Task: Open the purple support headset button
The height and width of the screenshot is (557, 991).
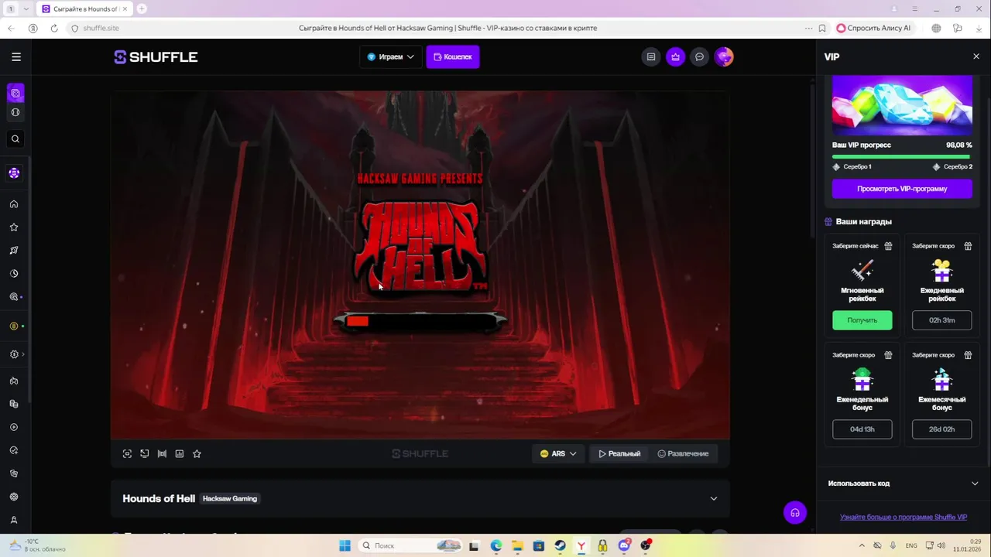Action: (795, 512)
